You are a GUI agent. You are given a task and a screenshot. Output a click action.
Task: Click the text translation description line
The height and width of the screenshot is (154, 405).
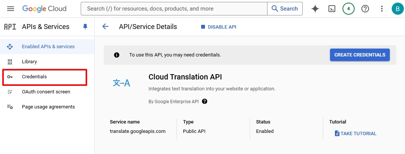point(212,89)
